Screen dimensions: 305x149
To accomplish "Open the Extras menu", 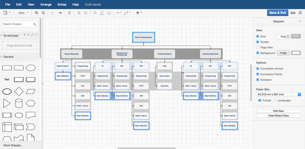I will point(62,4).
